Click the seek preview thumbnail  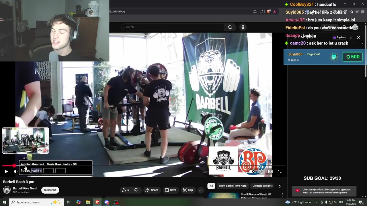click(26, 140)
